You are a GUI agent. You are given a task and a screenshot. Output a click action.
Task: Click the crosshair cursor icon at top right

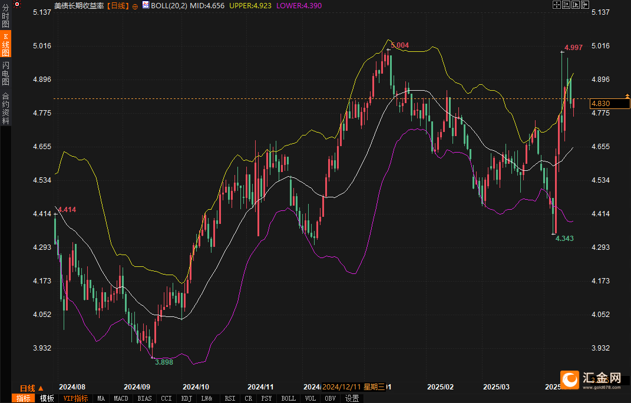click(x=557, y=5)
